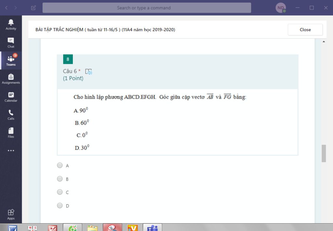Open the Apps store icon

point(11,214)
